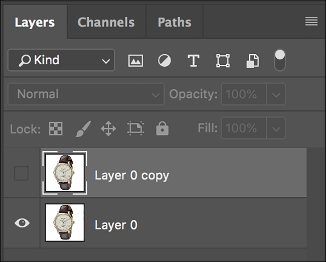Screen dimensions: 326x262
Task: Filter layers by type (T) icon
Action: (x=193, y=61)
